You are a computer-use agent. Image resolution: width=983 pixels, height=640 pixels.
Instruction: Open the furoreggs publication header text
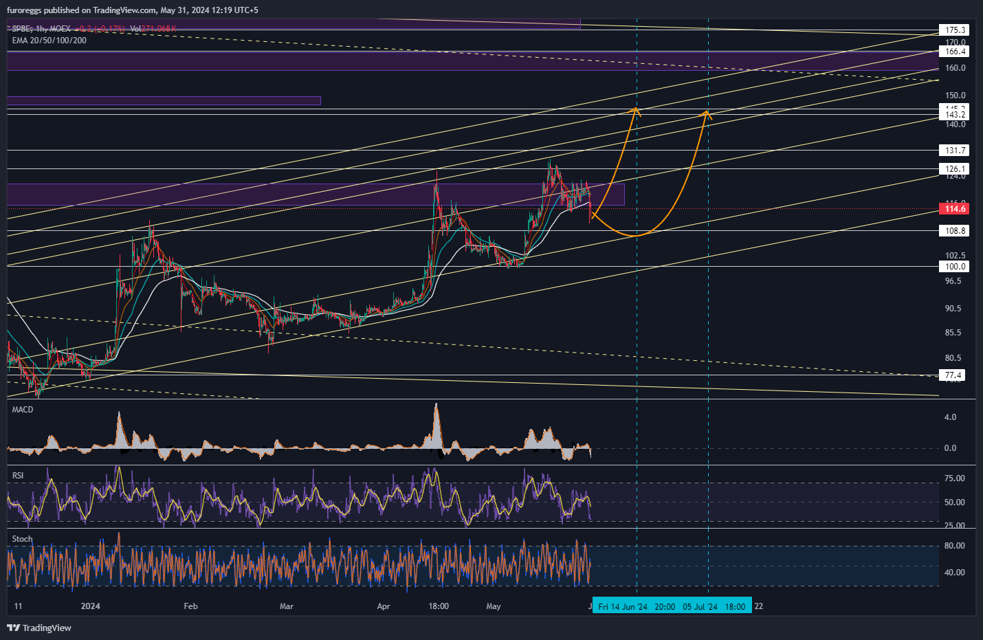tap(133, 10)
